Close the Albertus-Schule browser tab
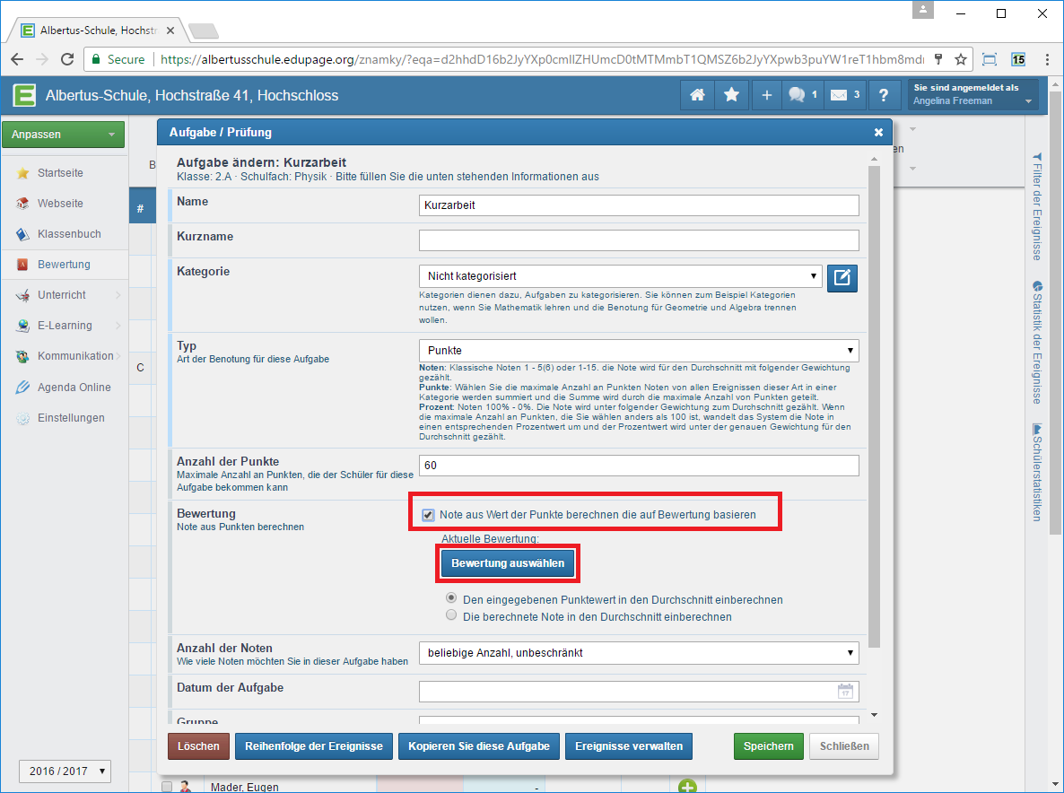The height and width of the screenshot is (793, 1064). (x=170, y=30)
